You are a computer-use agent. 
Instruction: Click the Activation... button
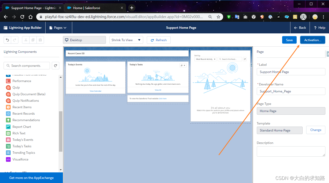tap(313, 40)
